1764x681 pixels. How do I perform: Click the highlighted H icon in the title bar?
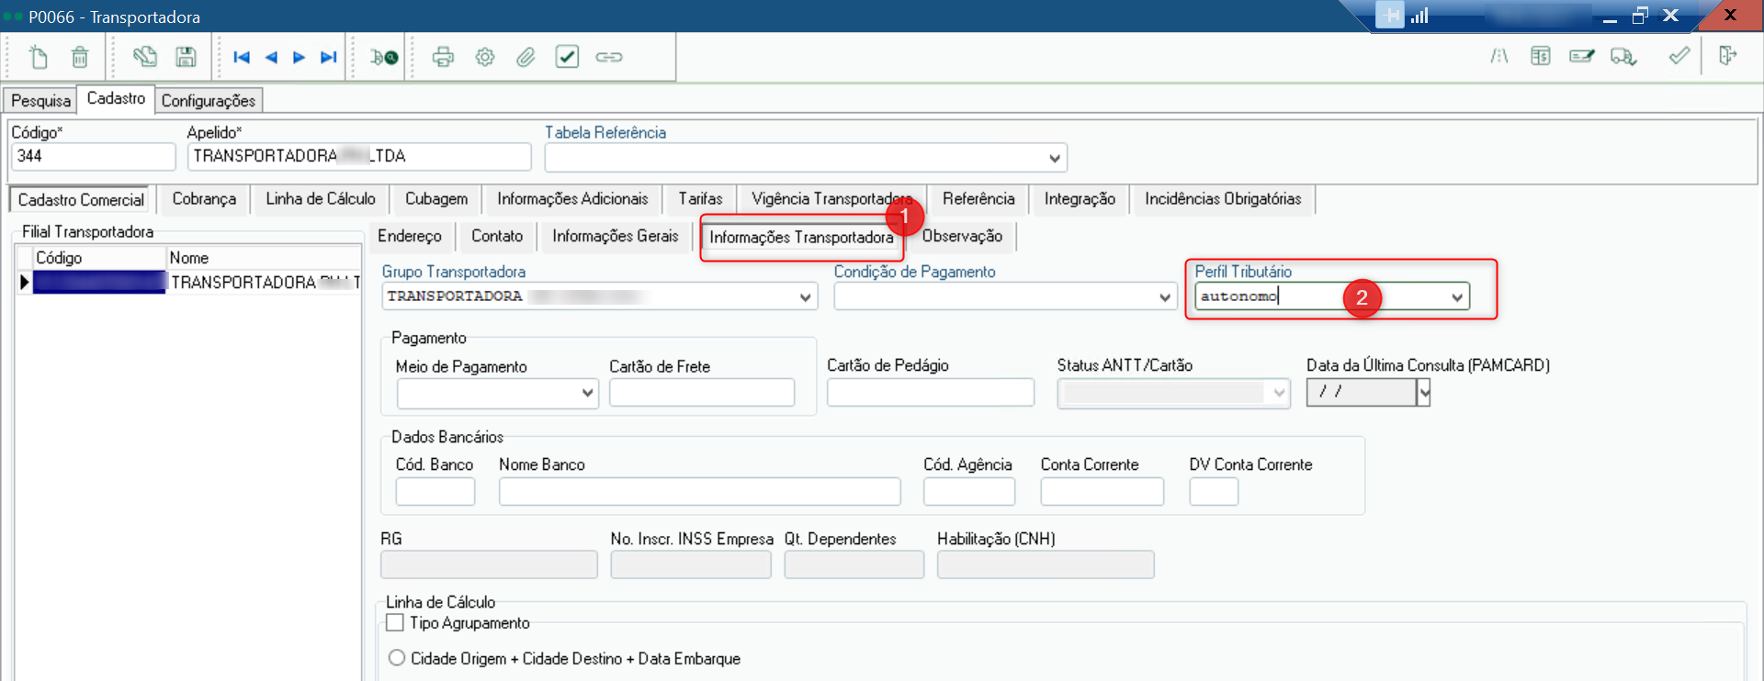point(1390,16)
